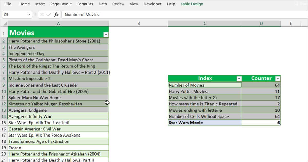Open the Help menu

tap(171, 4)
